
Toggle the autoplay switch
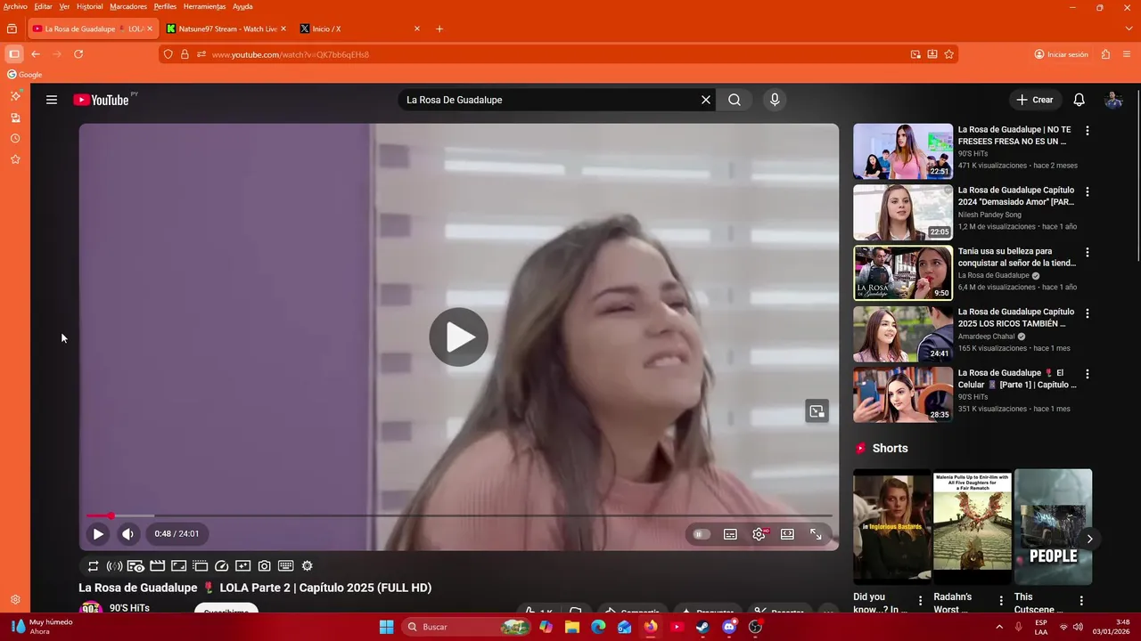pos(702,534)
